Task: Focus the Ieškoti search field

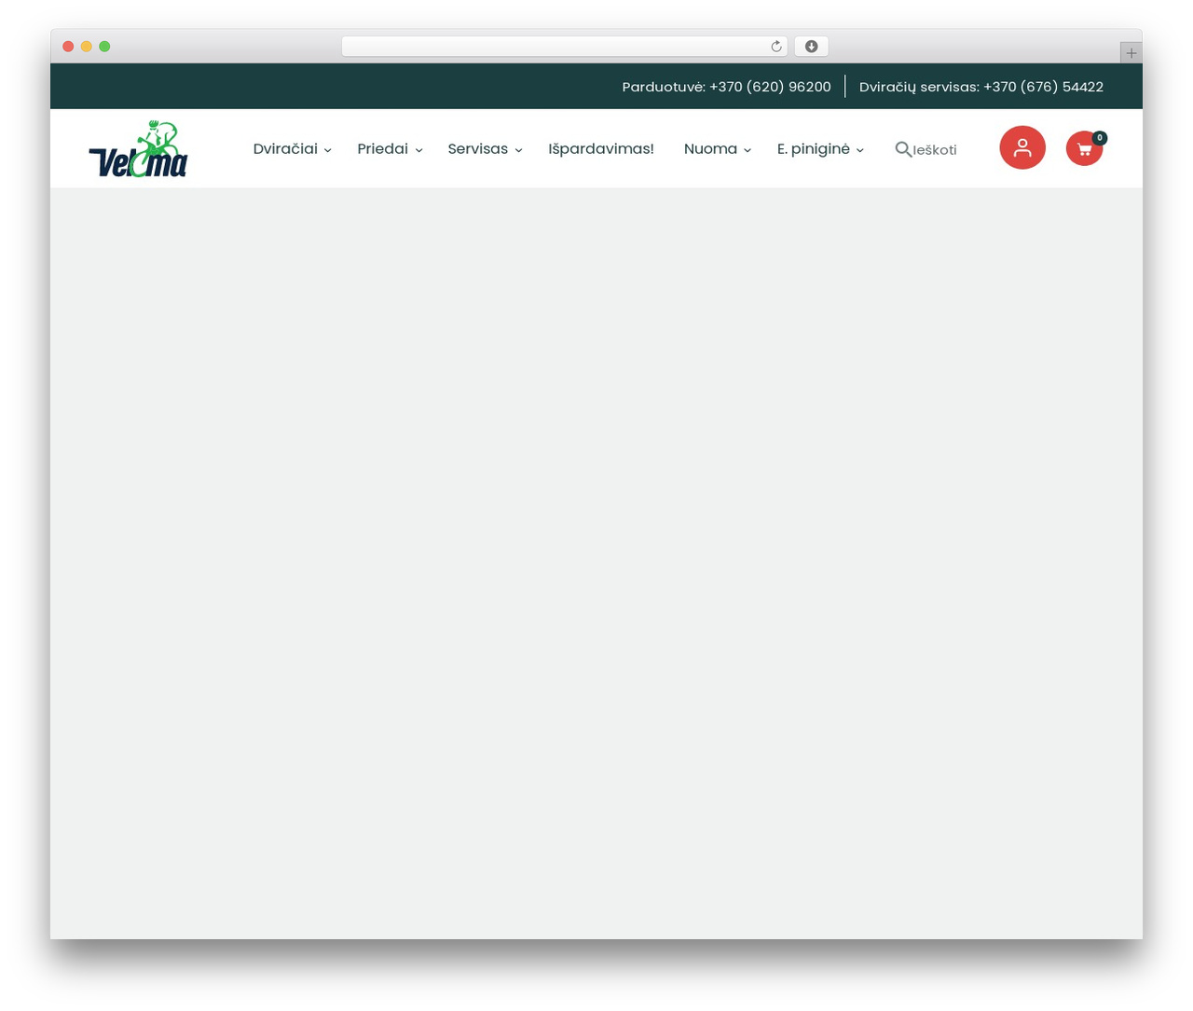Action: (x=935, y=150)
